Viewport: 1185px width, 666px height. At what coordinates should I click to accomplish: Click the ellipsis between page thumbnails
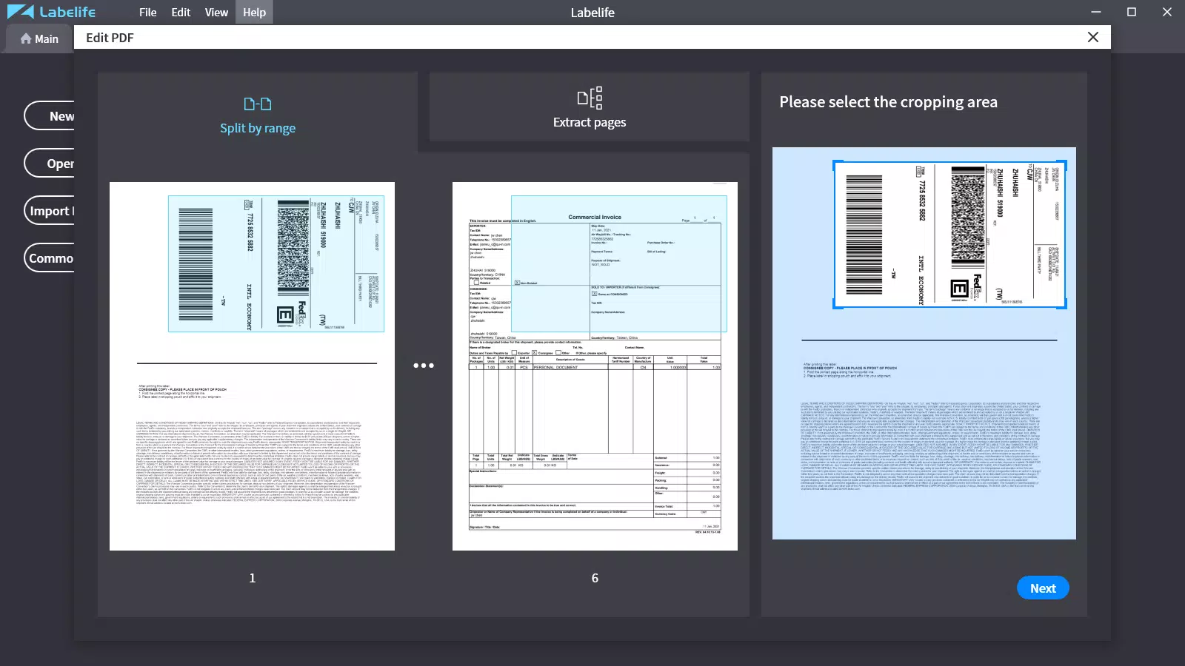coord(424,366)
